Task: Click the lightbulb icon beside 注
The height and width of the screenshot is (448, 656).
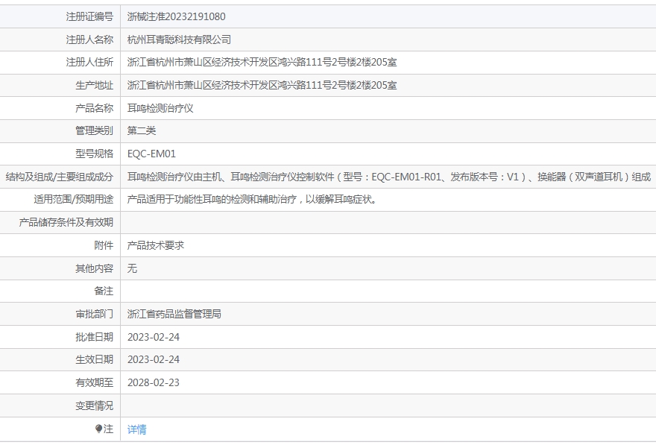Action: (x=98, y=429)
